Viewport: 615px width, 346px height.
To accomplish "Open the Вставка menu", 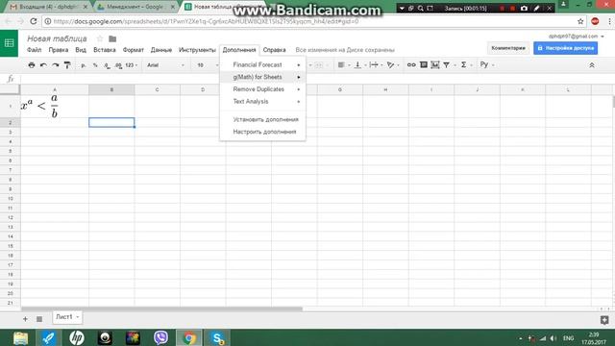I will point(105,50).
